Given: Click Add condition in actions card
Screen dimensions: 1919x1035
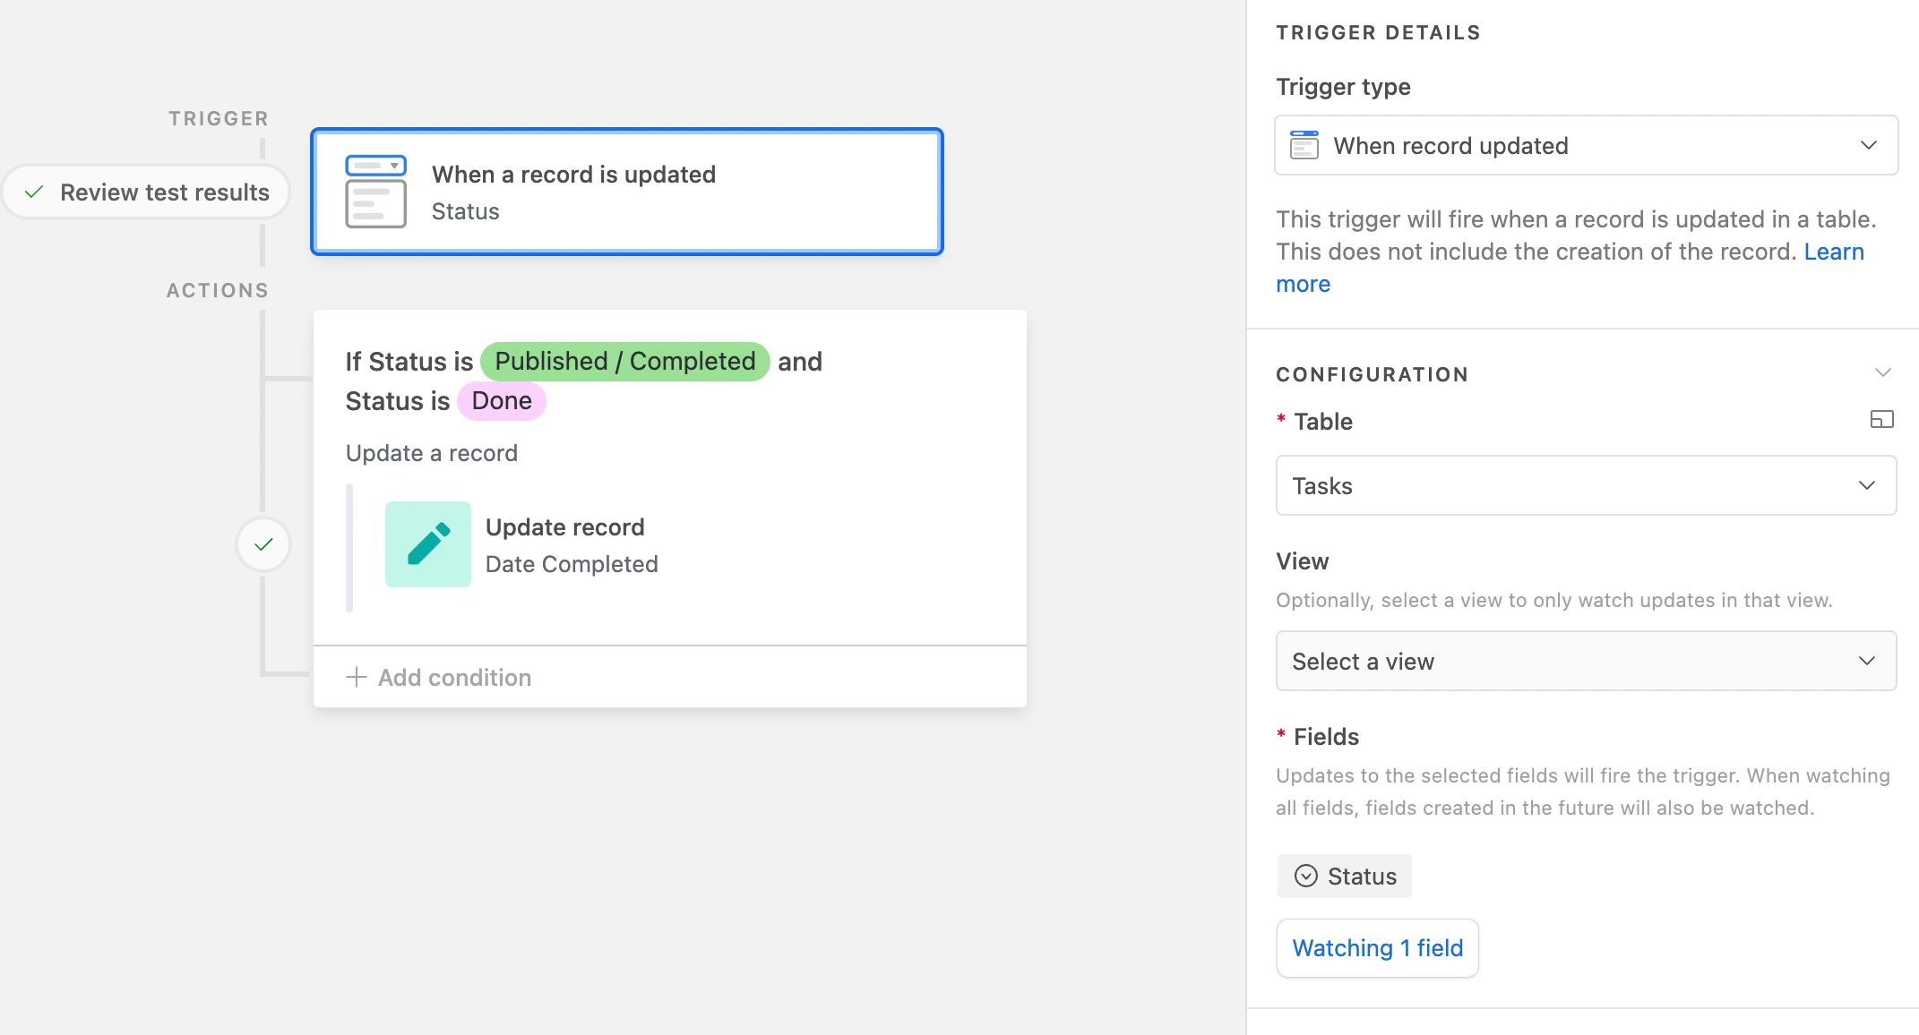Looking at the screenshot, I should point(454,677).
